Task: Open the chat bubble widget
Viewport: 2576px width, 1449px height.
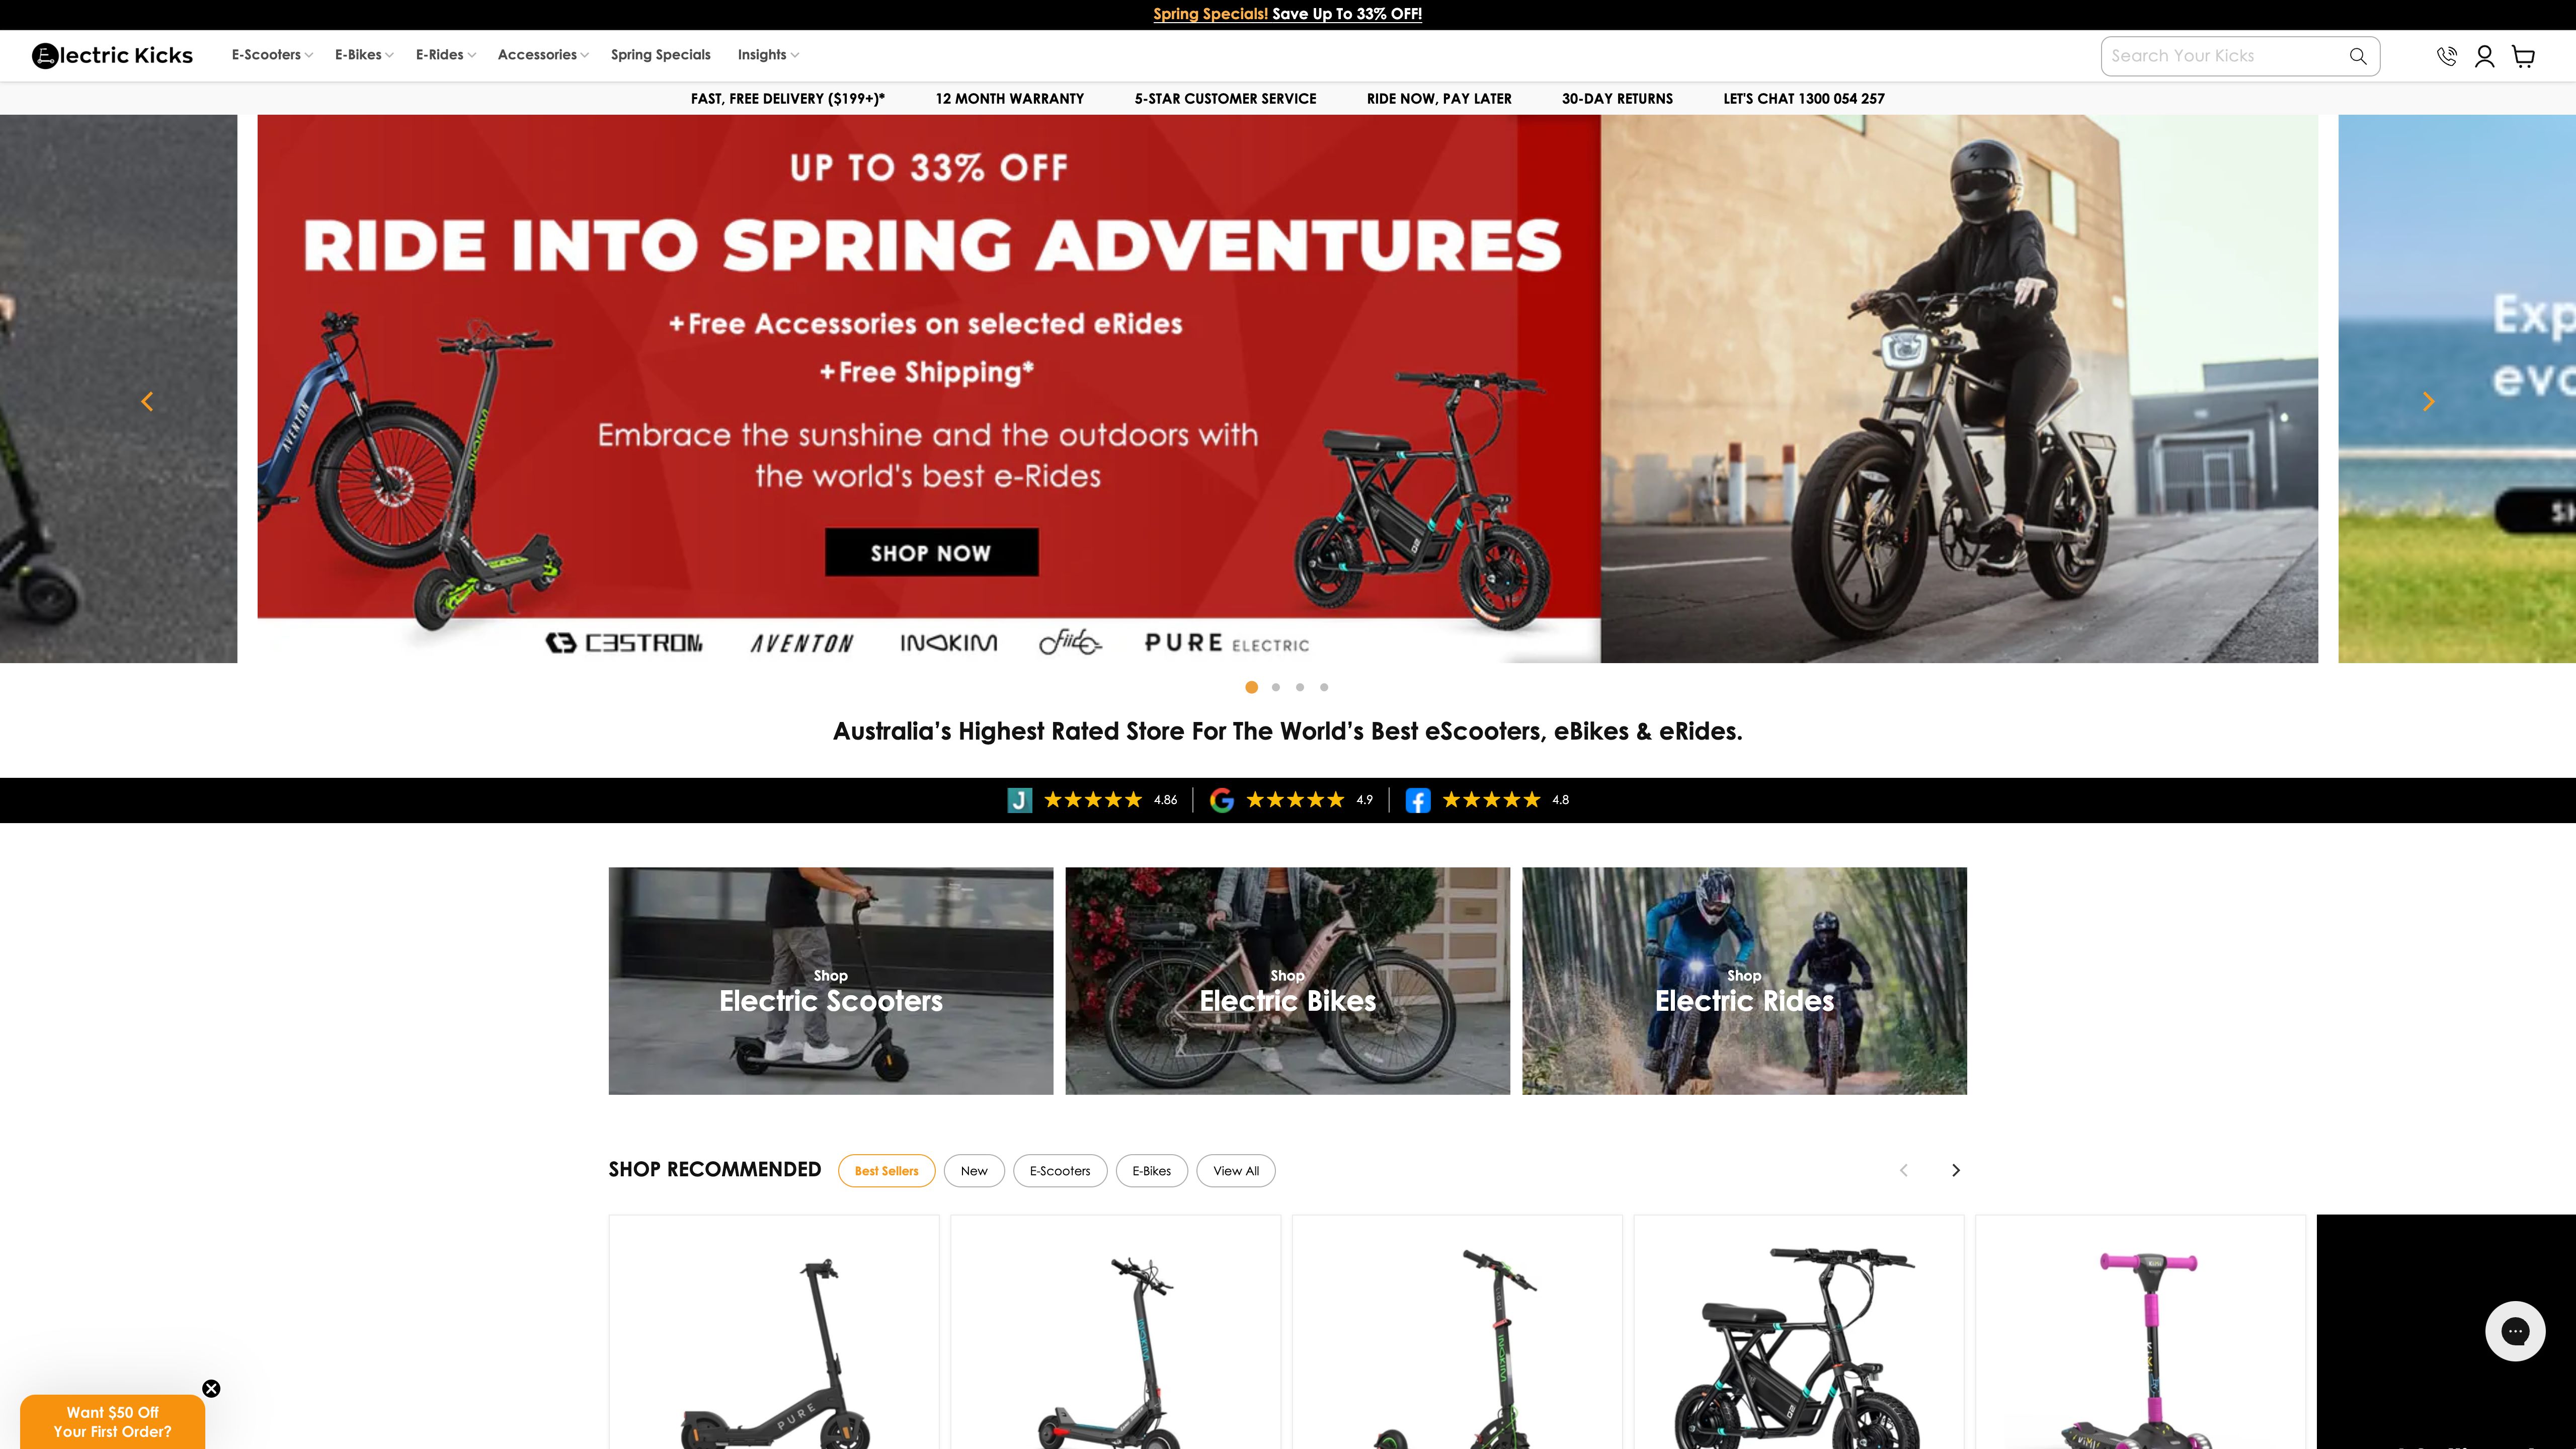Action: (2515, 1331)
